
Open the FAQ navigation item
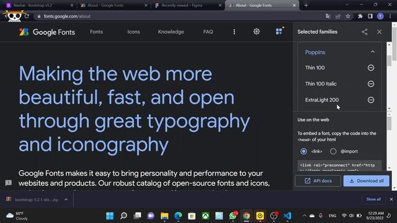pyautogui.click(x=208, y=32)
